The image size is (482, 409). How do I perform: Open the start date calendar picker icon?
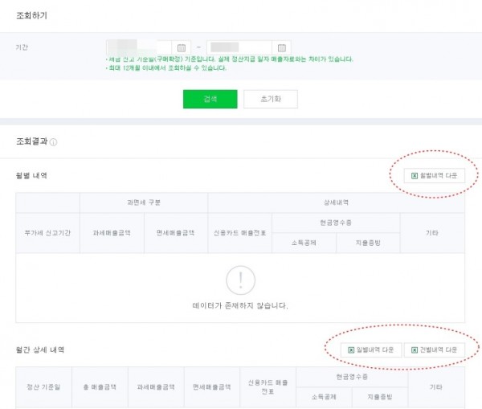pos(182,47)
